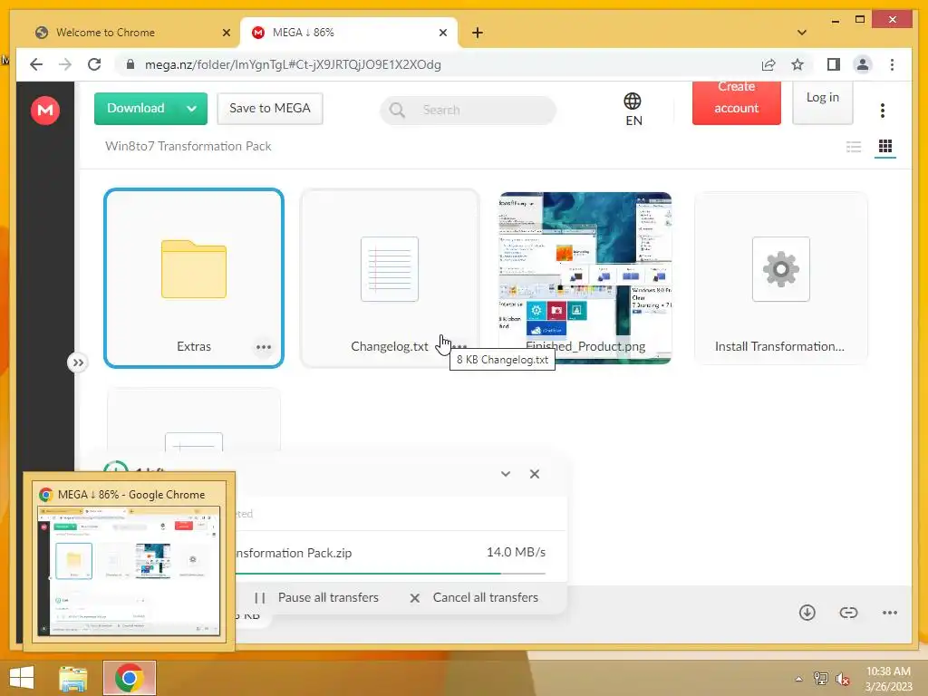Click the Save to MEGA button
The image size is (928, 696).
click(270, 109)
